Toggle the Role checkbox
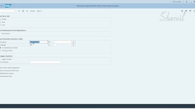195x109 pixels. tap(0, 22)
